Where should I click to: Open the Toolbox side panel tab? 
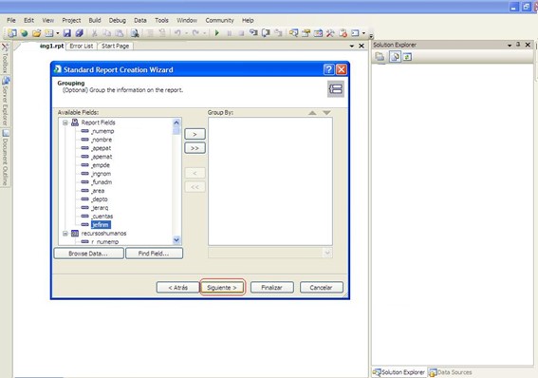click(x=5, y=58)
